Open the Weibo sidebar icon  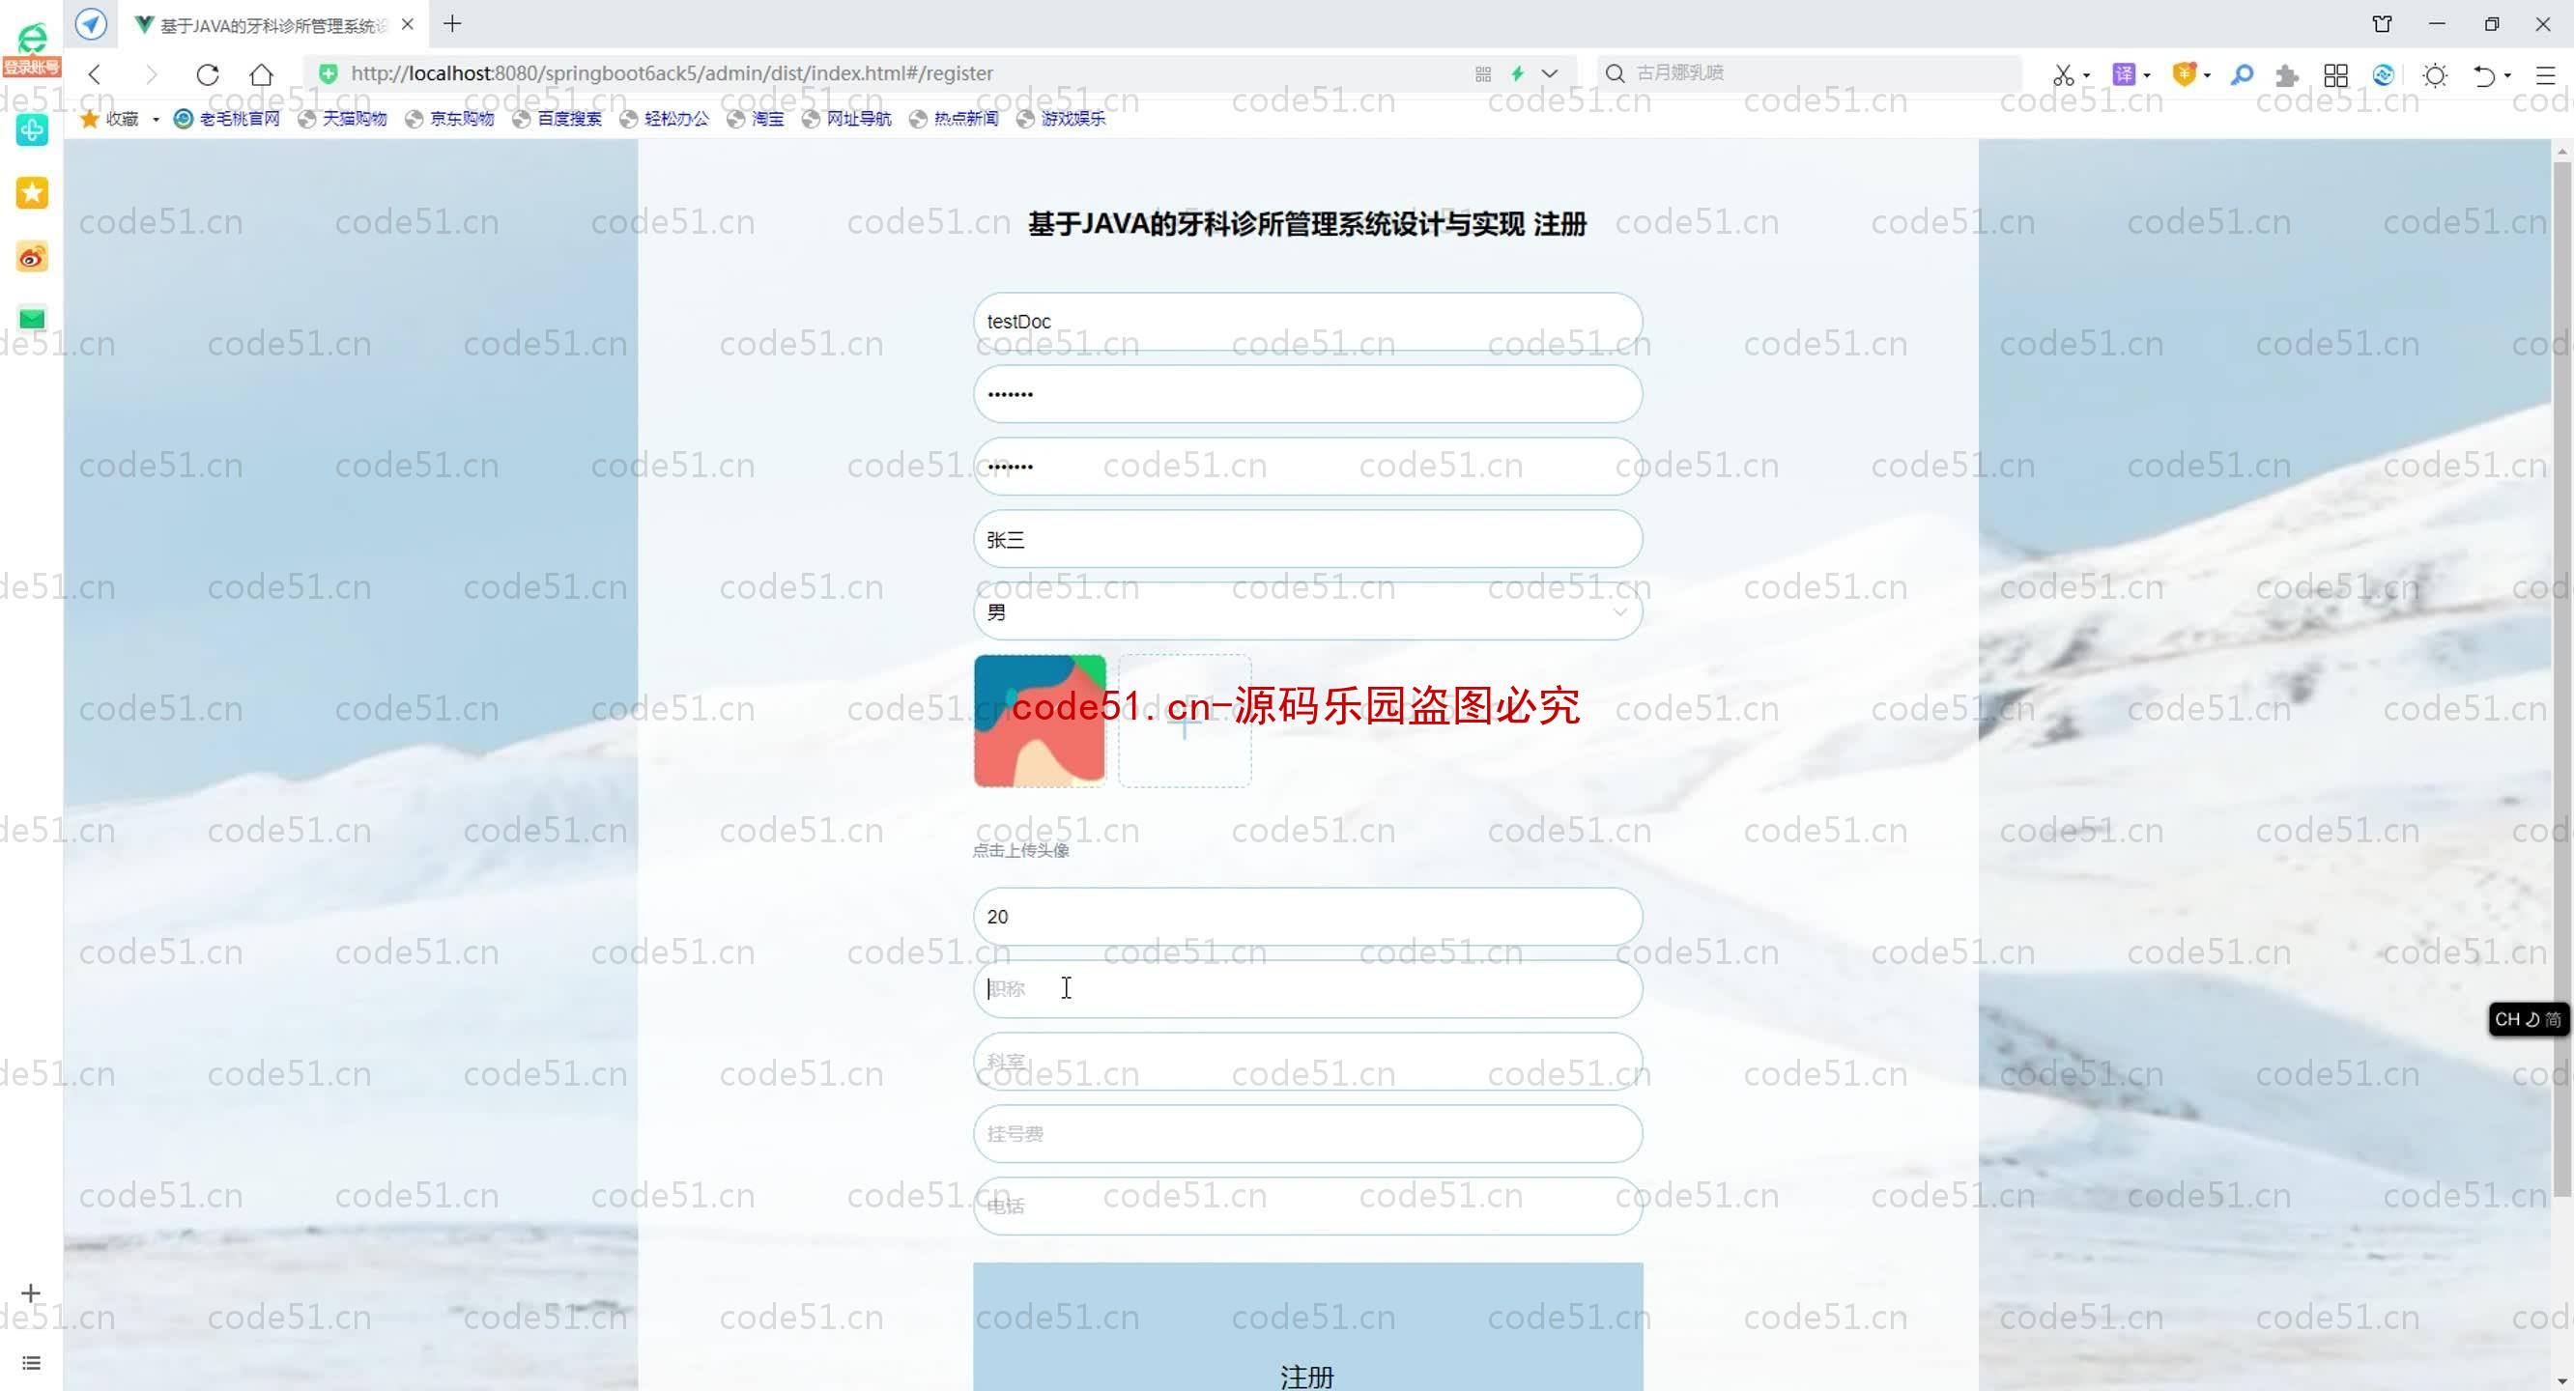pos(32,257)
